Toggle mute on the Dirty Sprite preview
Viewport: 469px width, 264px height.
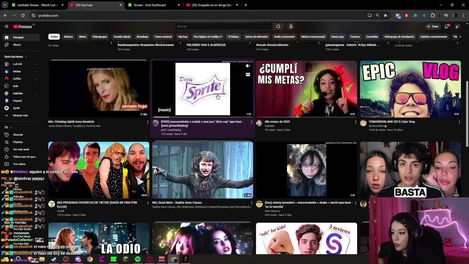[x=248, y=66]
